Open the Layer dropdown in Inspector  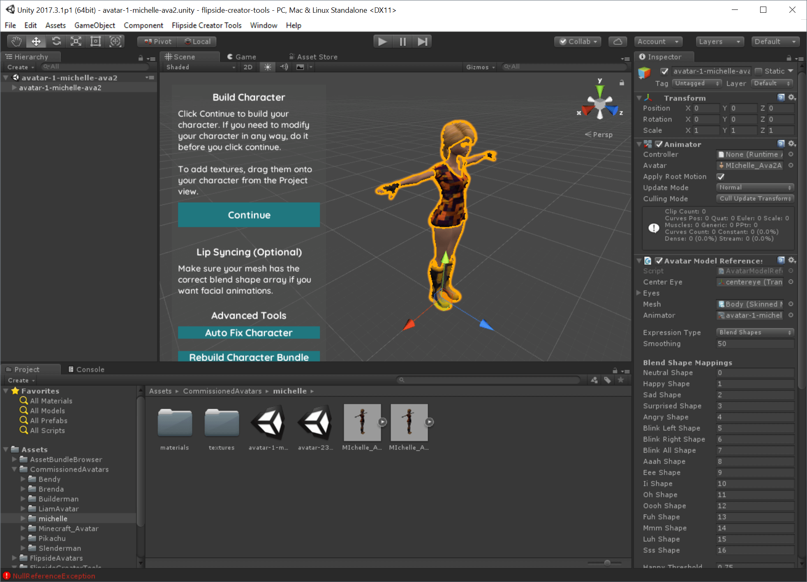tap(772, 83)
